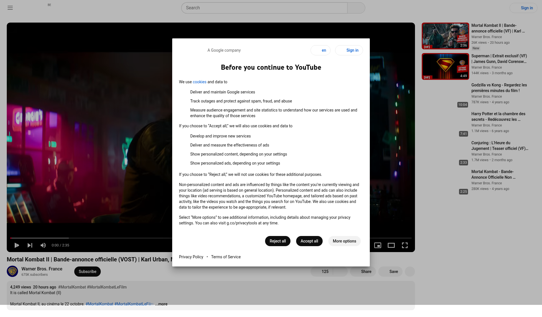Viewport: 542px width, 317px height.
Task: Like the video with 125 likes
Action: pos(322,272)
